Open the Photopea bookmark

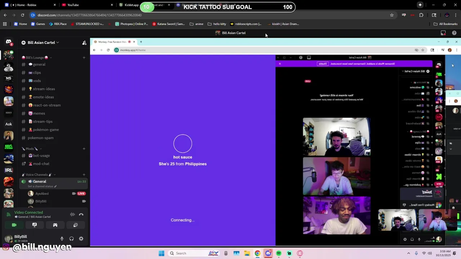click(132, 24)
